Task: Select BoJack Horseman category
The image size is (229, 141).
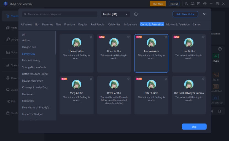Action: point(33,80)
